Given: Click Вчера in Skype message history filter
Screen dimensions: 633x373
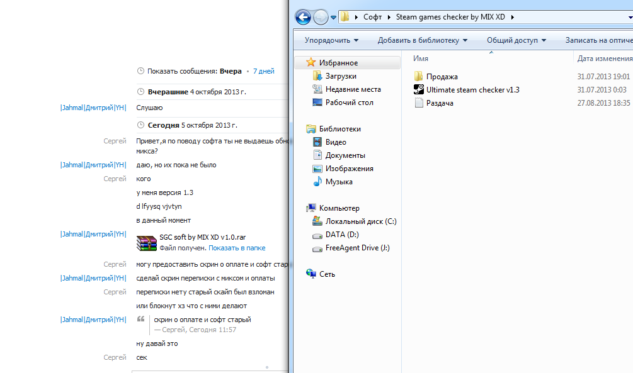Looking at the screenshot, I should coord(231,71).
